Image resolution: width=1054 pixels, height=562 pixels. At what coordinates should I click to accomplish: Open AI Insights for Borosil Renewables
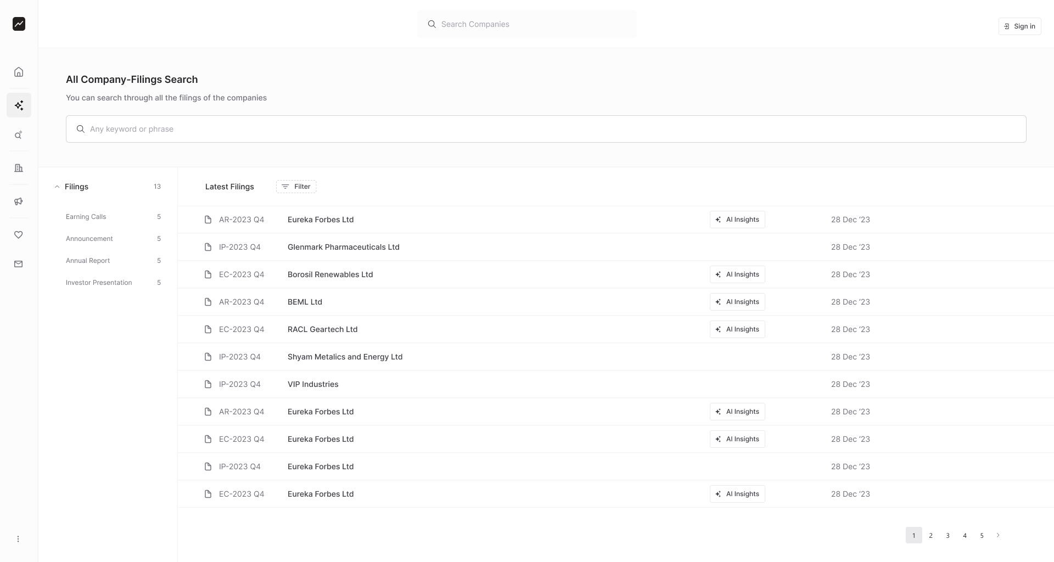pyautogui.click(x=737, y=274)
